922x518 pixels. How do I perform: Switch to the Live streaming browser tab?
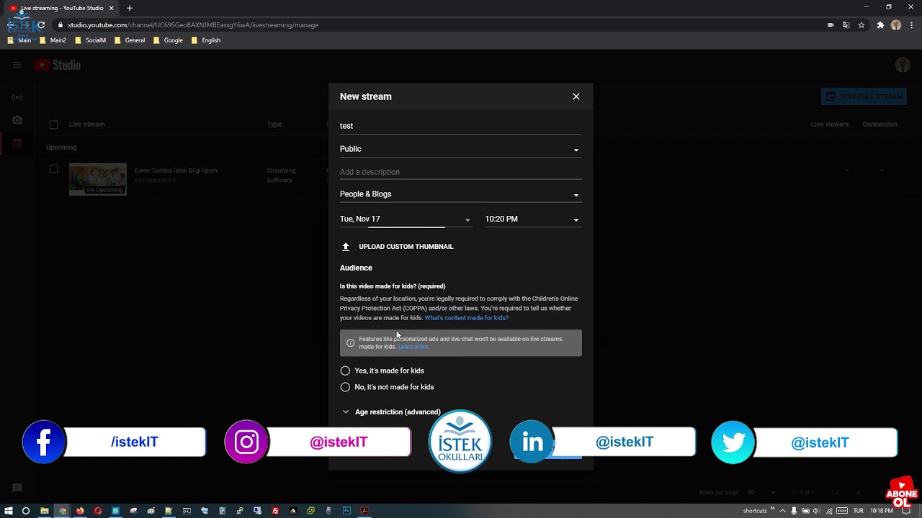pos(63,8)
